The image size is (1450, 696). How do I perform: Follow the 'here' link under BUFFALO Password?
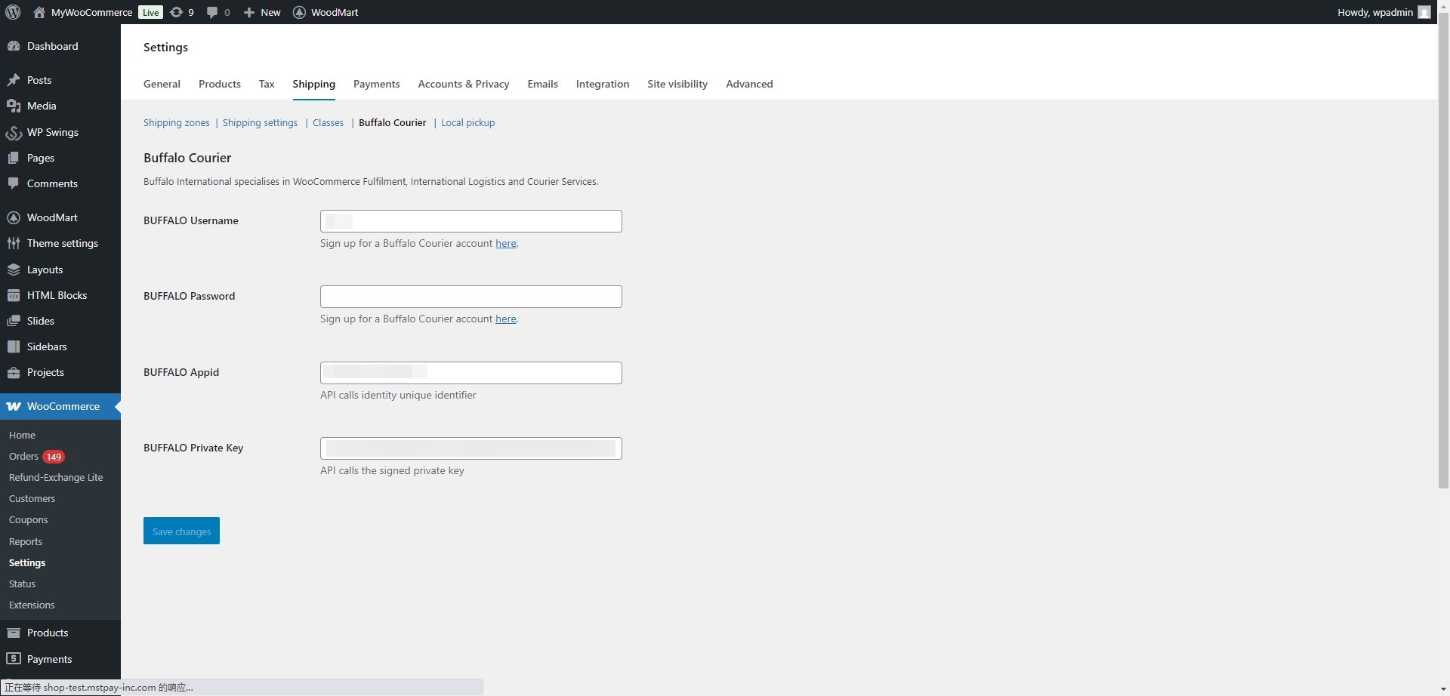pos(506,319)
